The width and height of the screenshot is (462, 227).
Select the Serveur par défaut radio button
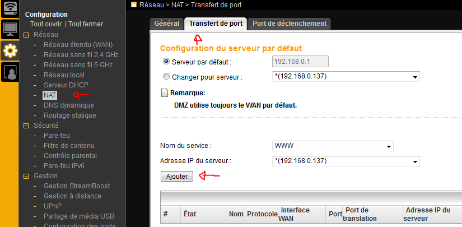coord(166,61)
